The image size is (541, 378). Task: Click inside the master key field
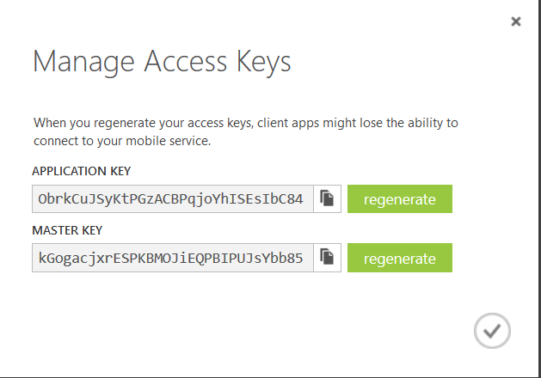[x=172, y=257]
